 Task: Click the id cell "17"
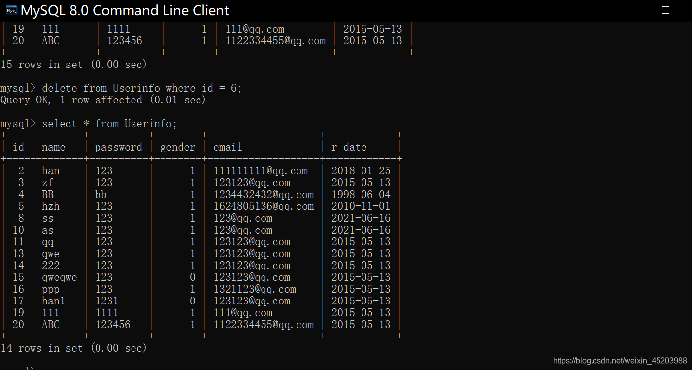18,301
